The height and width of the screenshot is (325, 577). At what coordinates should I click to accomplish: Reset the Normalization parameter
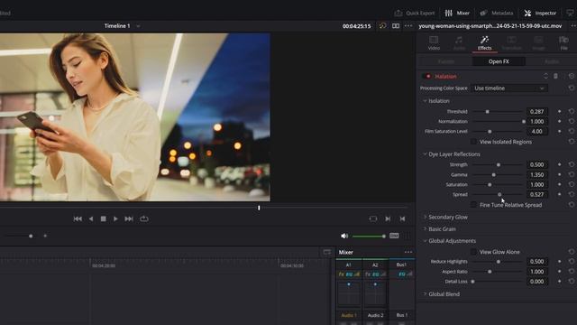[571, 121]
